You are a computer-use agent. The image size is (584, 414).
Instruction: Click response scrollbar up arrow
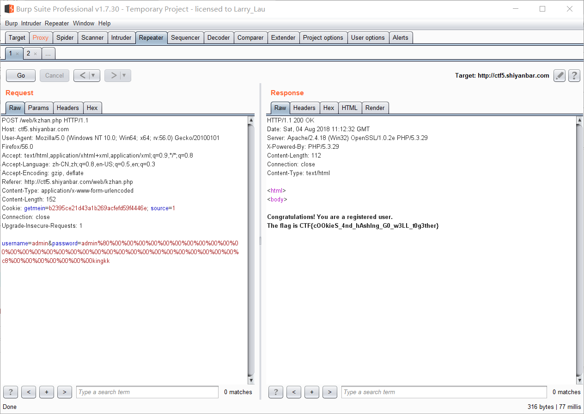point(580,120)
